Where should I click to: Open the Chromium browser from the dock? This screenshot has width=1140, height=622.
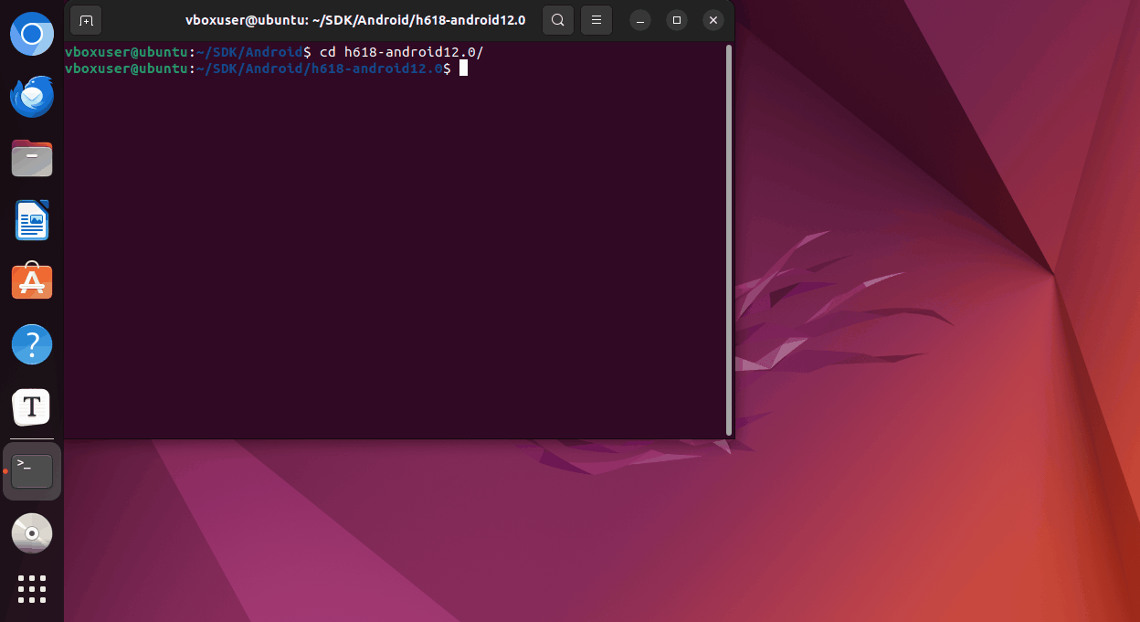click(x=32, y=35)
